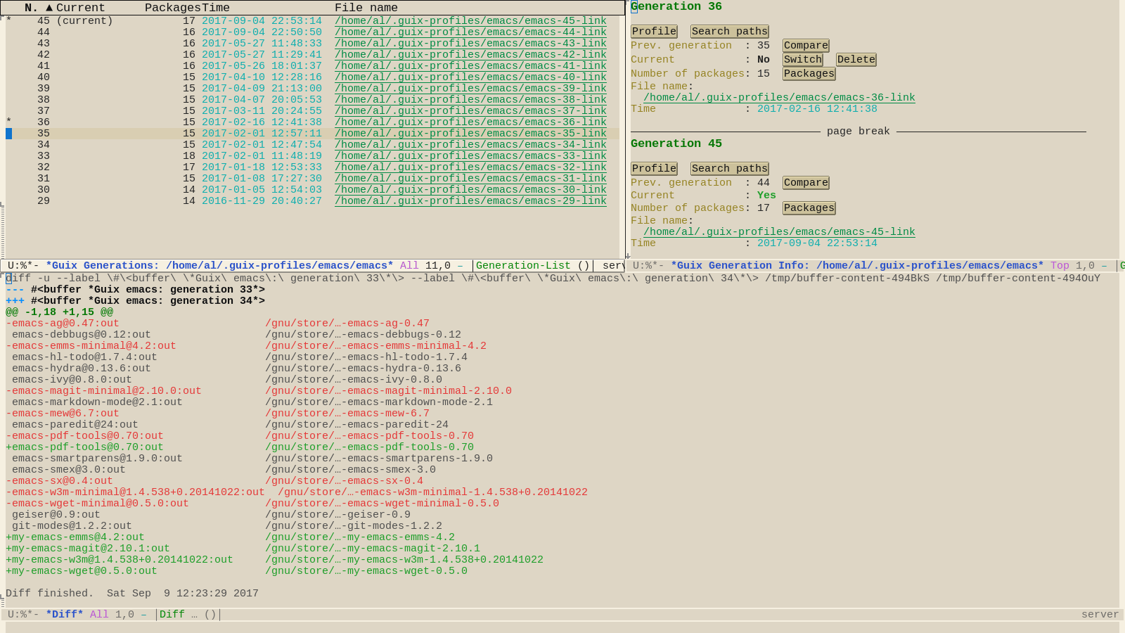The height and width of the screenshot is (633, 1125).
Task: Open emacs-37-link file path
Action: 470,111
